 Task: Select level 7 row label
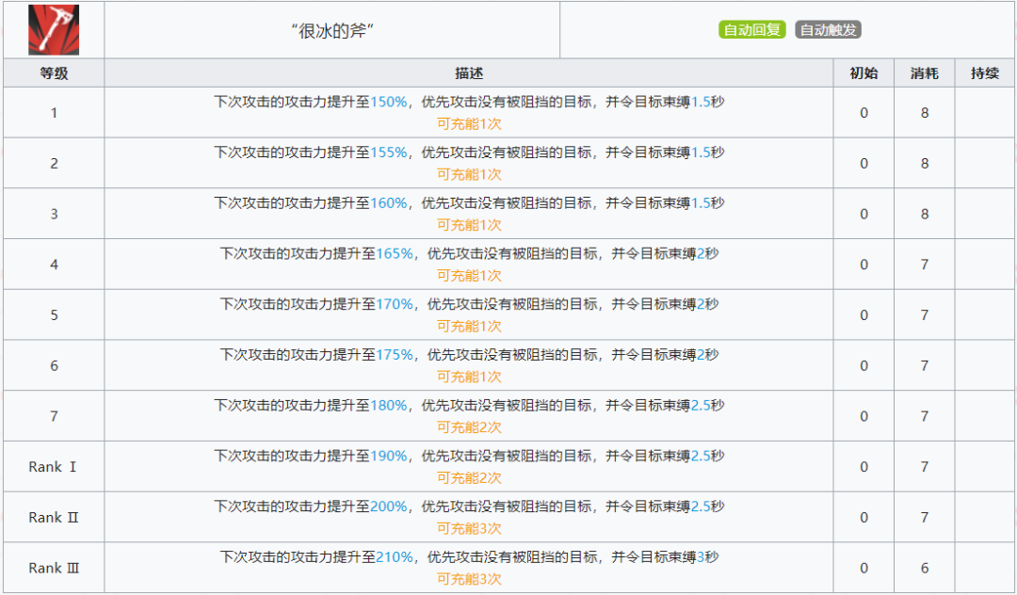[x=54, y=416]
